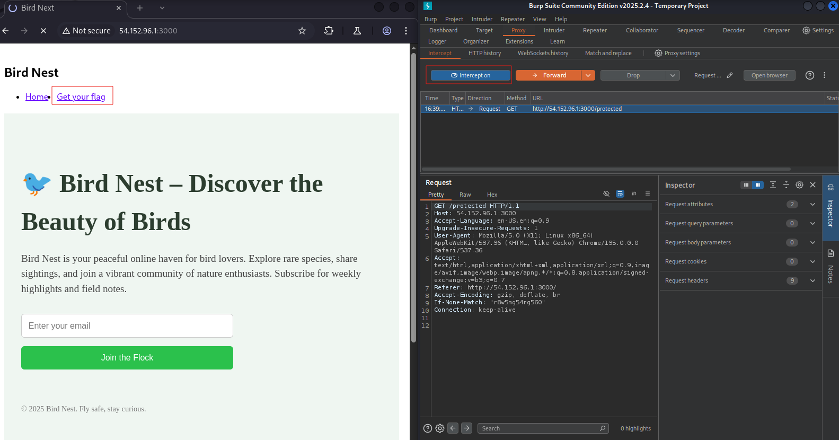Open the Collaborator tool tab

(642, 30)
